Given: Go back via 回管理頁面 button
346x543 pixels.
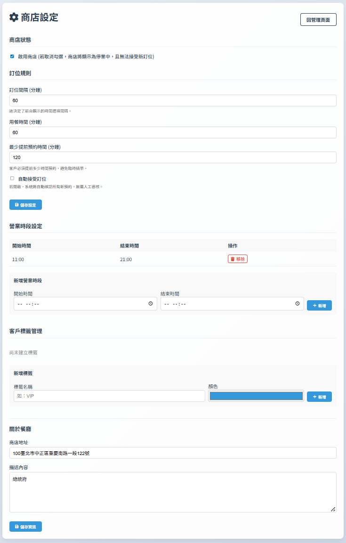Looking at the screenshot, I should point(318,20).
